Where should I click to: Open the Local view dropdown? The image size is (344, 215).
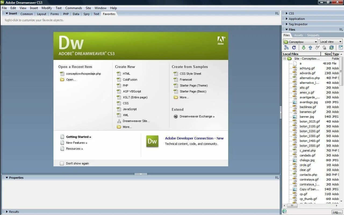331,42
